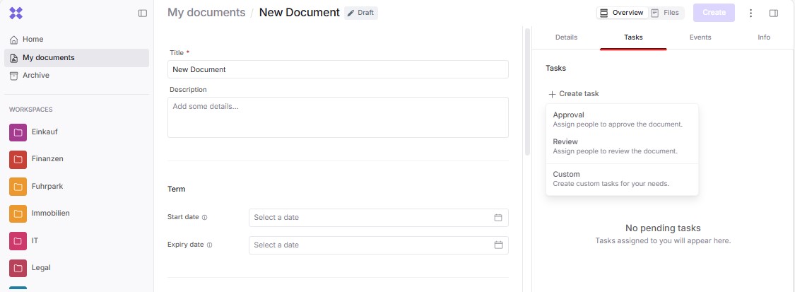This screenshot has height=292, width=795.
Task: Switch to Overview view
Action: 621,13
